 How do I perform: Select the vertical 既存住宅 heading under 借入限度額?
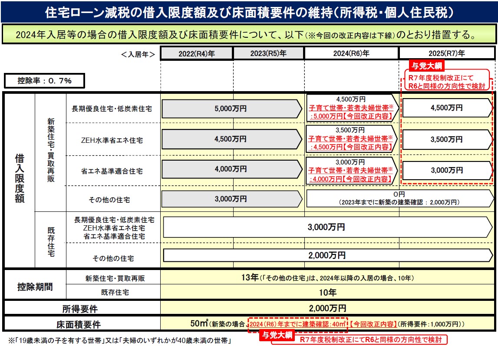click(x=51, y=242)
